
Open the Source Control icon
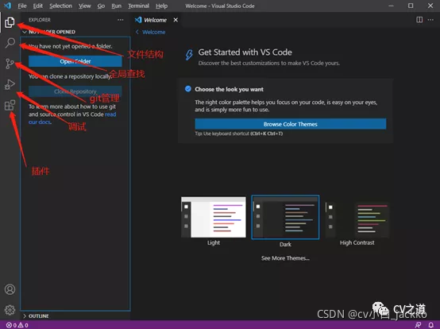[x=10, y=64]
